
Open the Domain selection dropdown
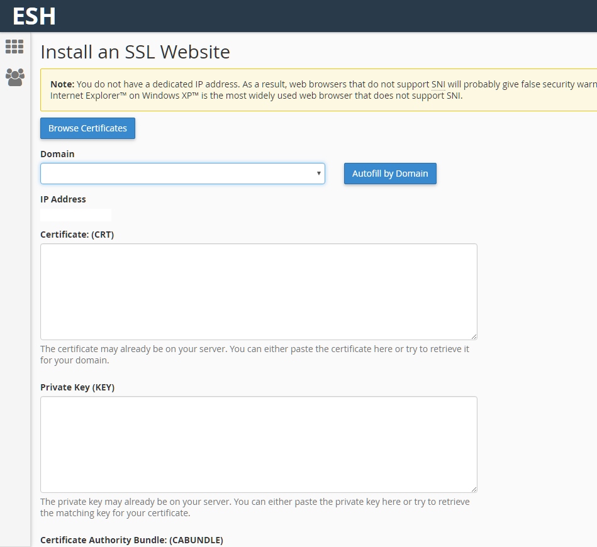(182, 173)
